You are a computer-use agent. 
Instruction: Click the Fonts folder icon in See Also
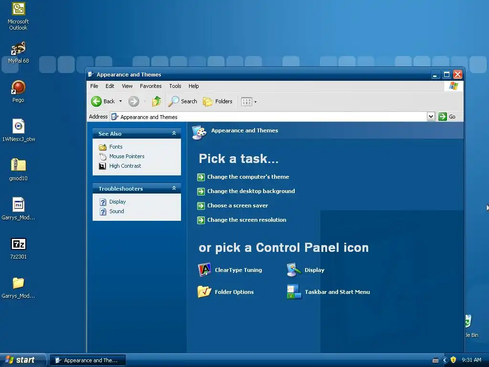(103, 147)
